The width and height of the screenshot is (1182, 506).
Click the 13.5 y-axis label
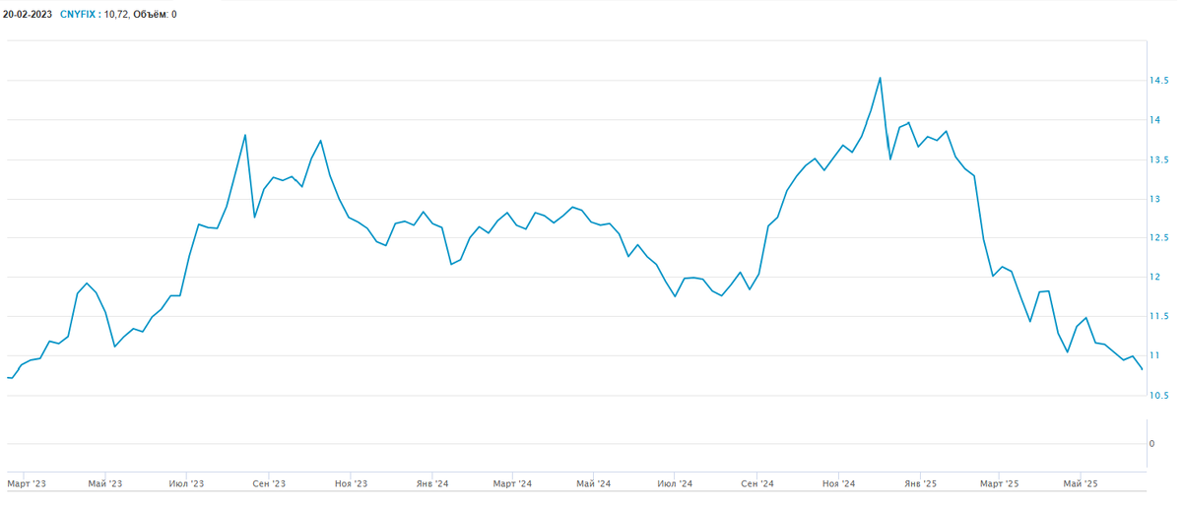(1160, 159)
